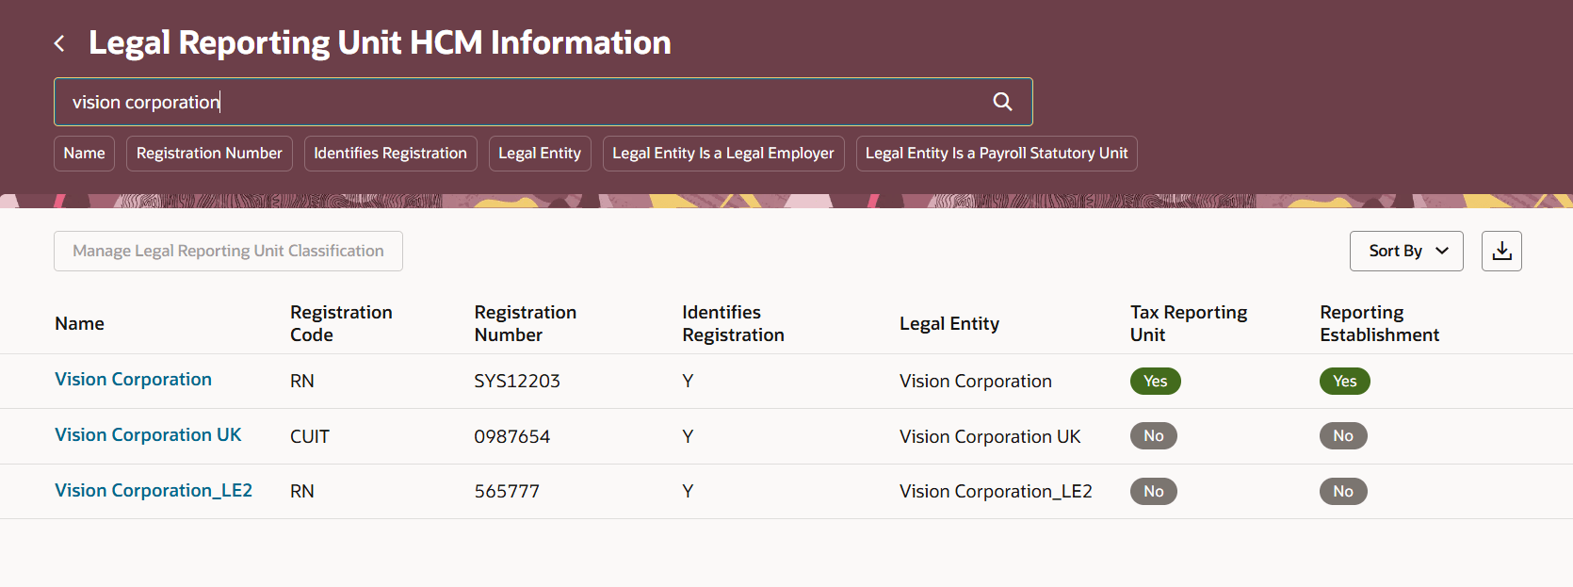Open the Vision Corporation_LE2 link
Image resolution: width=1573 pixels, height=587 pixels.
pos(154,491)
